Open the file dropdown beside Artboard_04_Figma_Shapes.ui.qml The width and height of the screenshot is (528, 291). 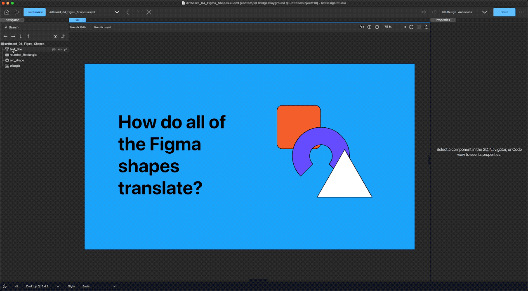tap(117, 12)
